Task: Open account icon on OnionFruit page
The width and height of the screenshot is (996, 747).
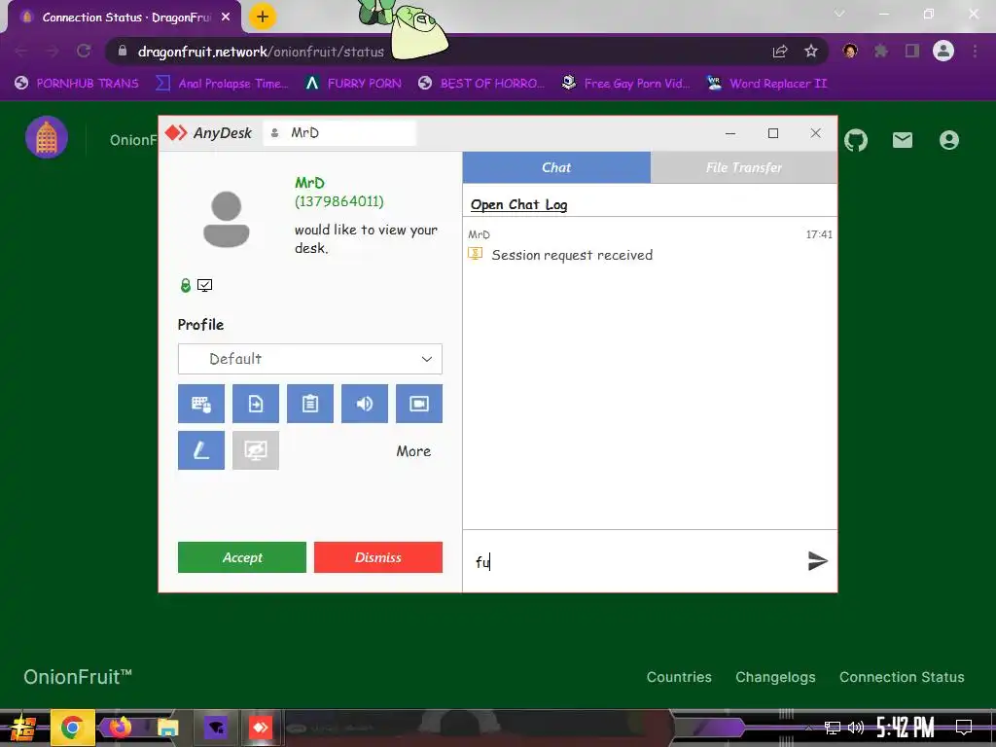Action: [949, 140]
